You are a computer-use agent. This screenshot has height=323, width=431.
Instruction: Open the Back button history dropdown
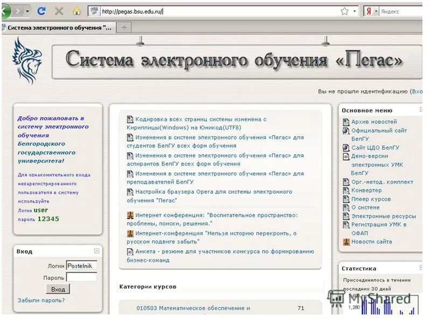28,10
